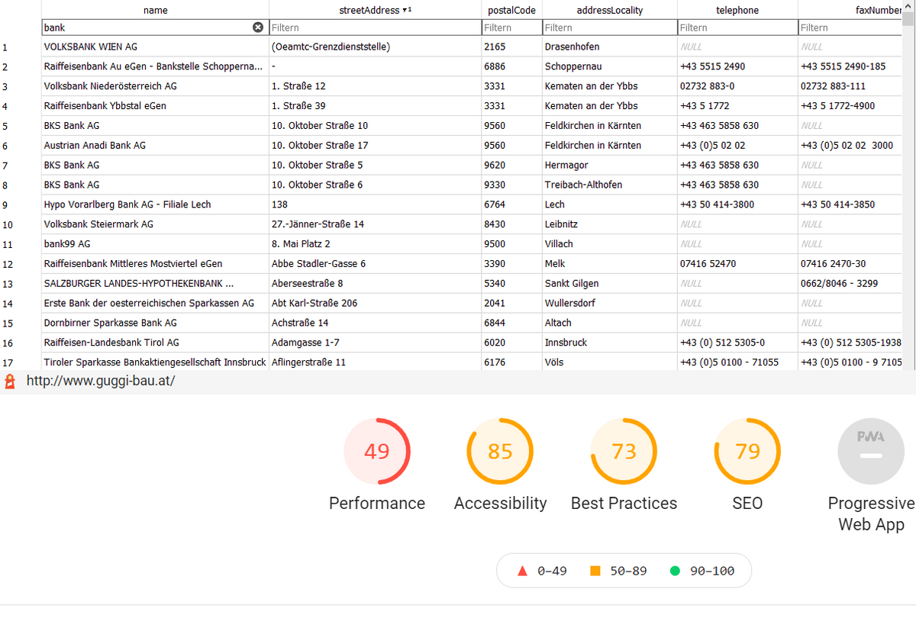Screen dimensions: 916x628
Task: Select the '(Oeamtc-Grenzdienststelle)' address cell
Action: coord(375,47)
